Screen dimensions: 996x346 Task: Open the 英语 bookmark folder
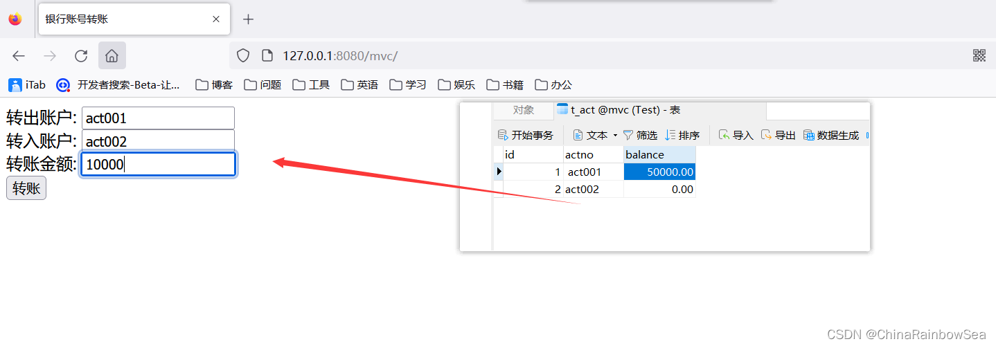pos(359,85)
